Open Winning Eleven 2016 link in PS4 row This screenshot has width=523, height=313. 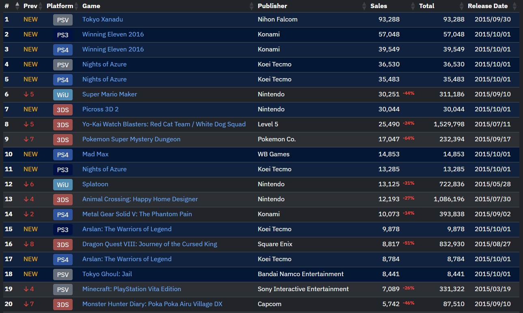(x=113, y=49)
